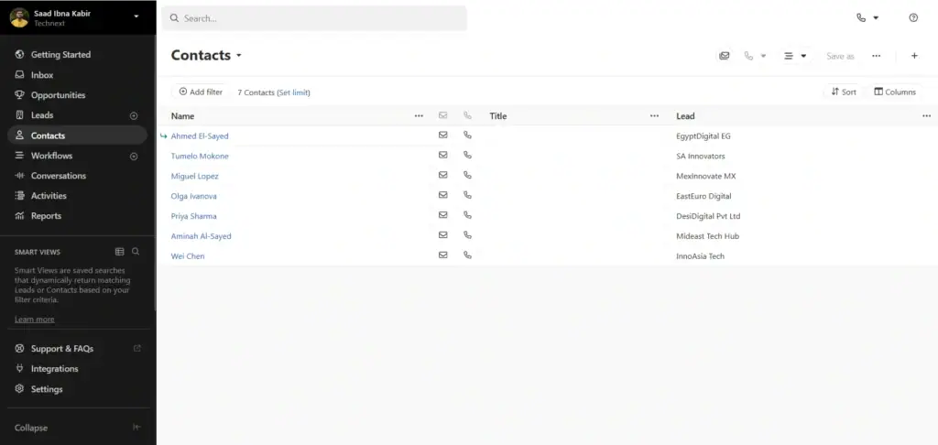The image size is (938, 445).
Task: Call Olga Ivanova via phone icon
Action: [467, 195]
